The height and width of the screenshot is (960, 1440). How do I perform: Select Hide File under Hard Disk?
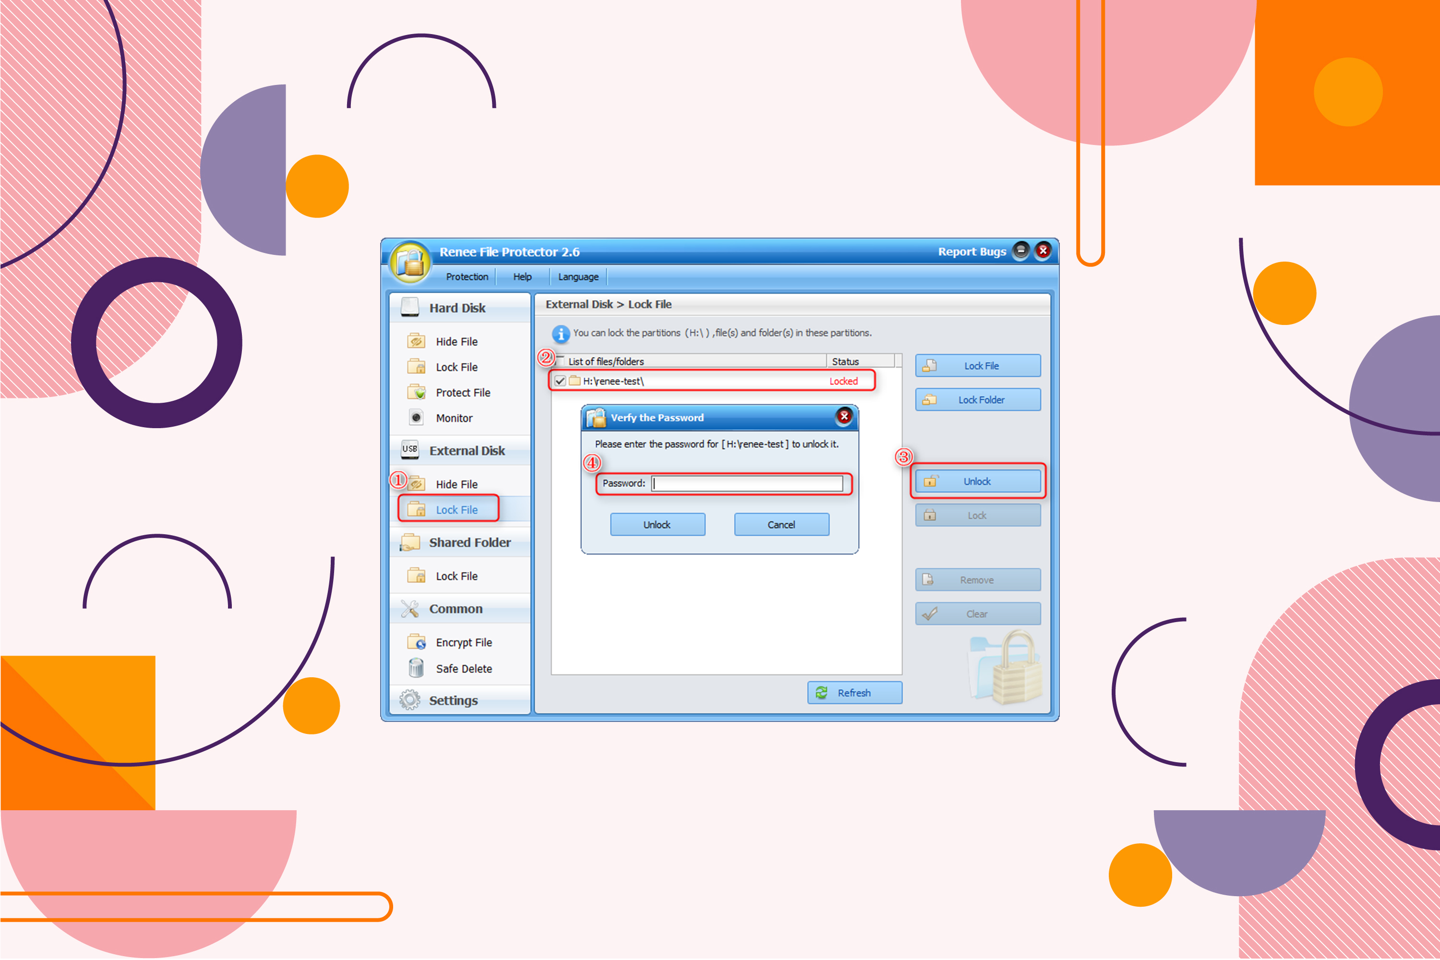[456, 342]
